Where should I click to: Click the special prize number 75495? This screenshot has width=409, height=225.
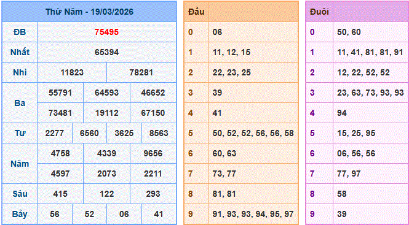(x=106, y=32)
